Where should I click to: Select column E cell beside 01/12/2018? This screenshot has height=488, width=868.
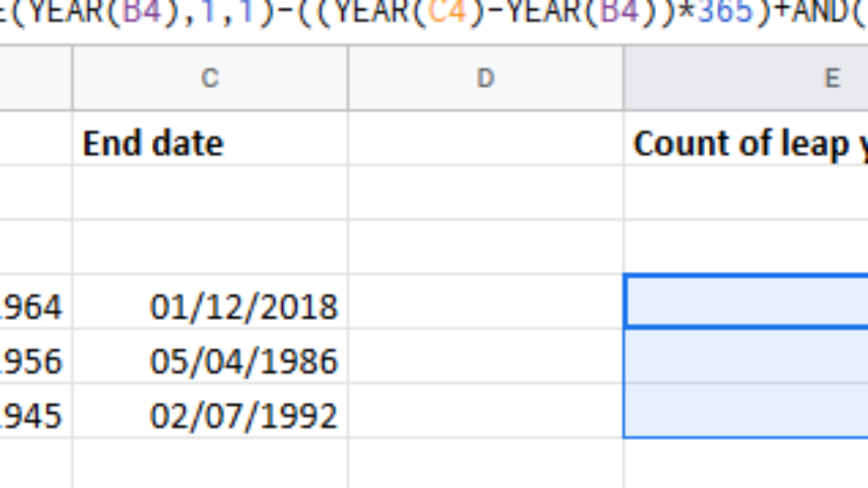(745, 301)
